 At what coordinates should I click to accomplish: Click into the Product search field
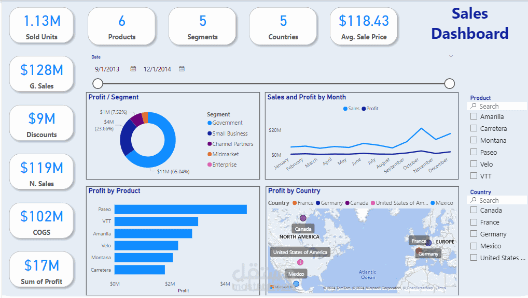497,106
